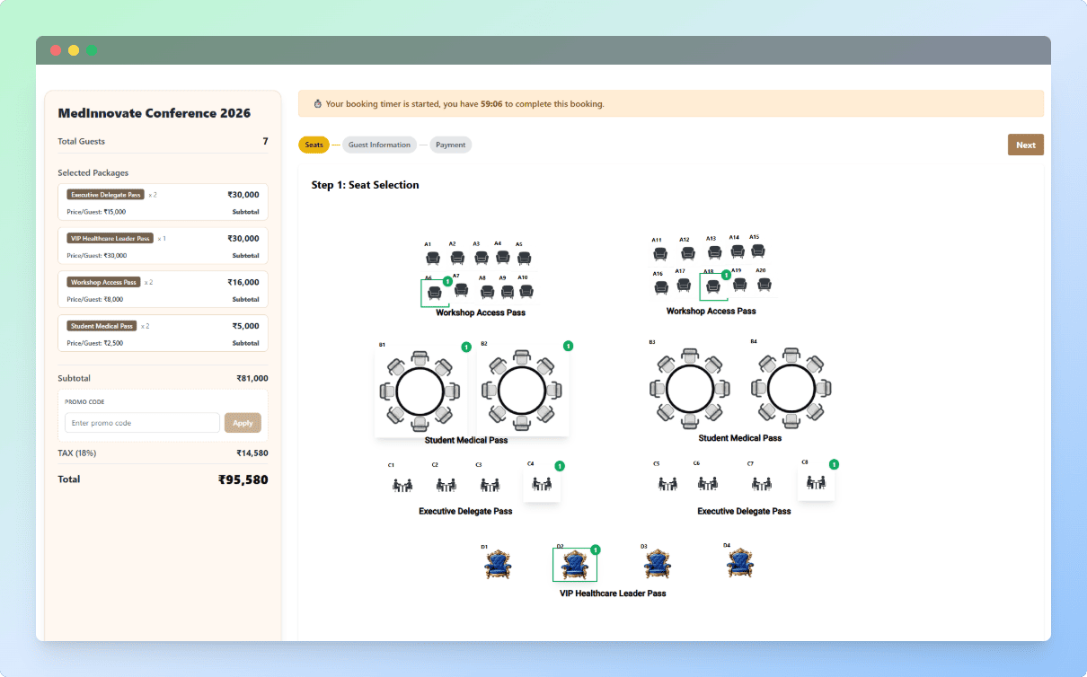
Task: Deselect round table B2
Action: click(x=522, y=391)
